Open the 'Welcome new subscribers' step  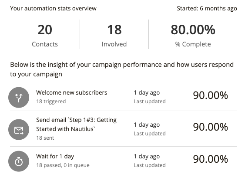click(72, 92)
